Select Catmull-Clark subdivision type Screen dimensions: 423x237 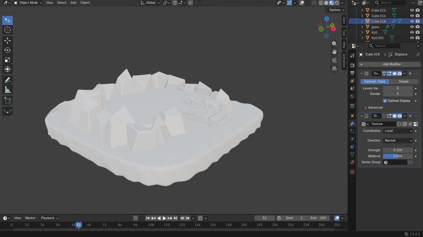pos(375,81)
